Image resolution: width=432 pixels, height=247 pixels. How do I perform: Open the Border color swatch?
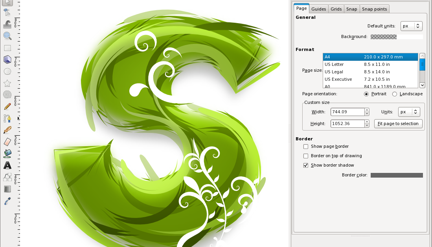point(397,175)
